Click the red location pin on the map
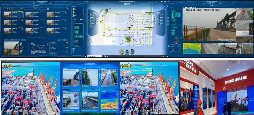The image size is (254, 115). pos(130,29)
